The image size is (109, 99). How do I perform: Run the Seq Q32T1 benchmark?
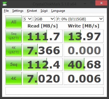point(14,36)
